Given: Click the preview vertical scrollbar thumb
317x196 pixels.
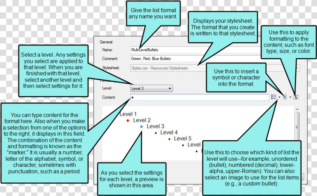Looking at the screenshot, I should click(297, 126).
